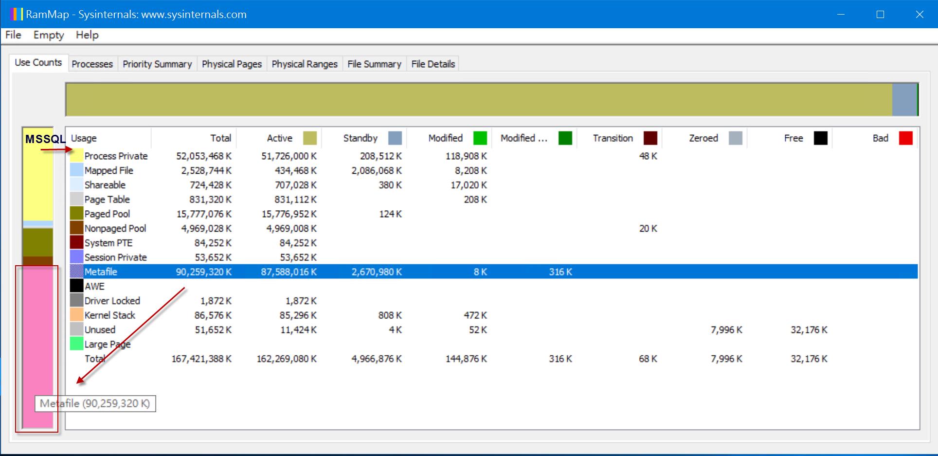Screen dimensions: 938x456
Task: Switch to the Priority Summary tab
Action: tap(157, 64)
